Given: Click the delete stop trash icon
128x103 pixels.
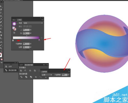Looking at the screenshot, I should [42, 38].
